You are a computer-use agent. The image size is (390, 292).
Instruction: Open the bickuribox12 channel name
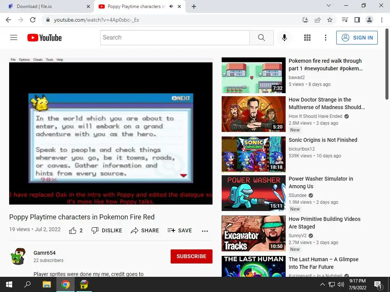click(x=302, y=149)
